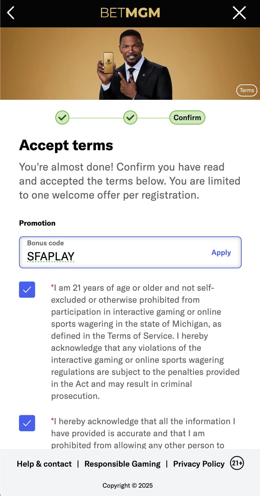Screen dimensions: 260x496
Task: Tap the phone shown in banner
Action: tap(108, 63)
